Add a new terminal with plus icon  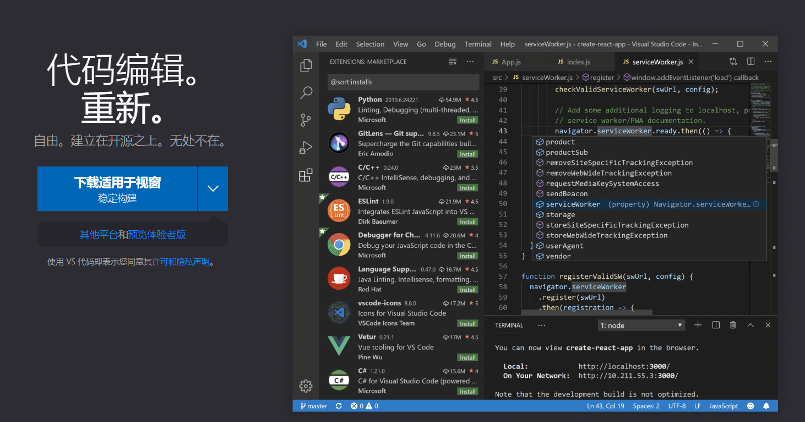698,325
